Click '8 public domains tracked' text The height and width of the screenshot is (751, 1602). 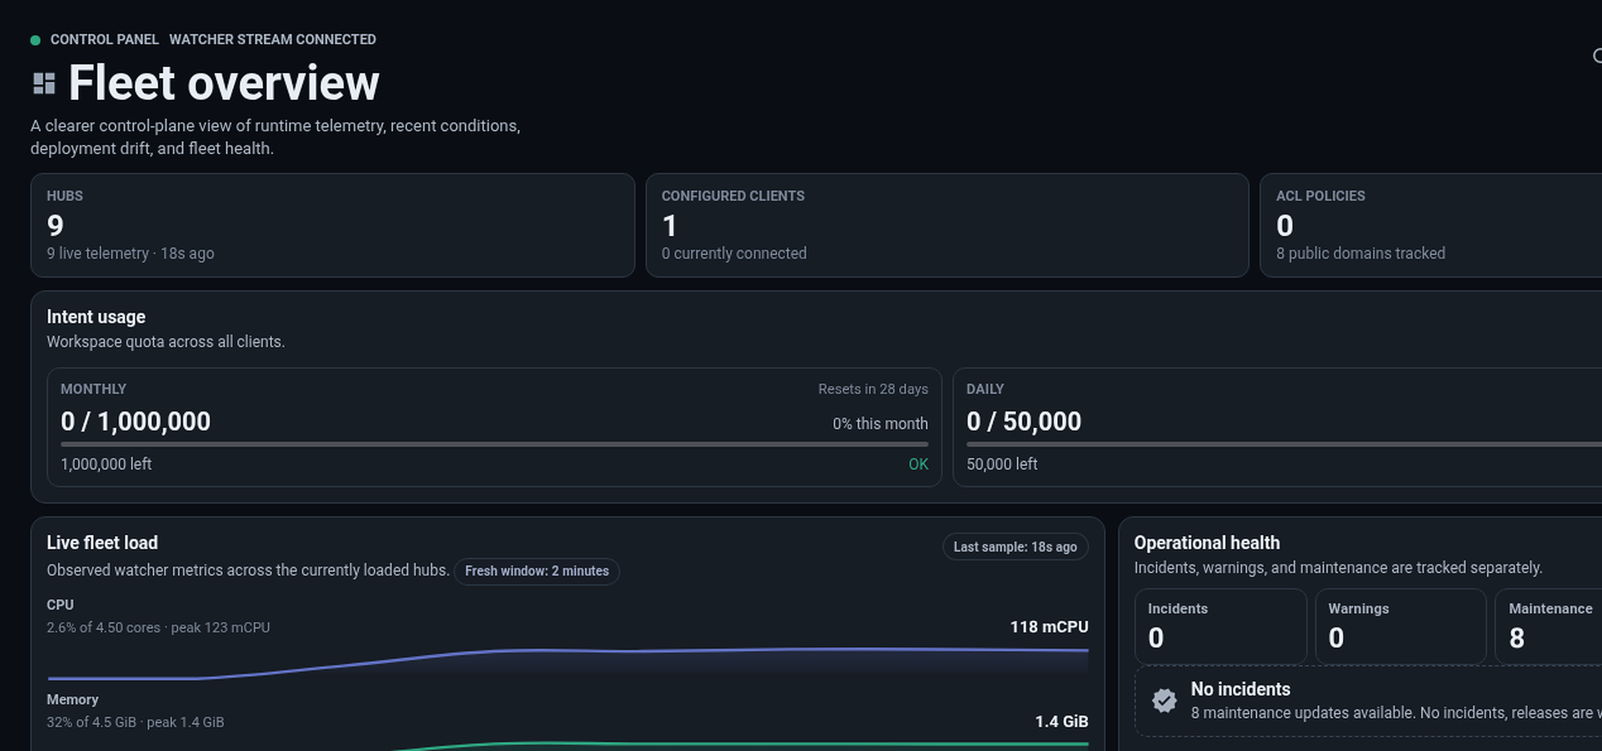[x=1360, y=254]
